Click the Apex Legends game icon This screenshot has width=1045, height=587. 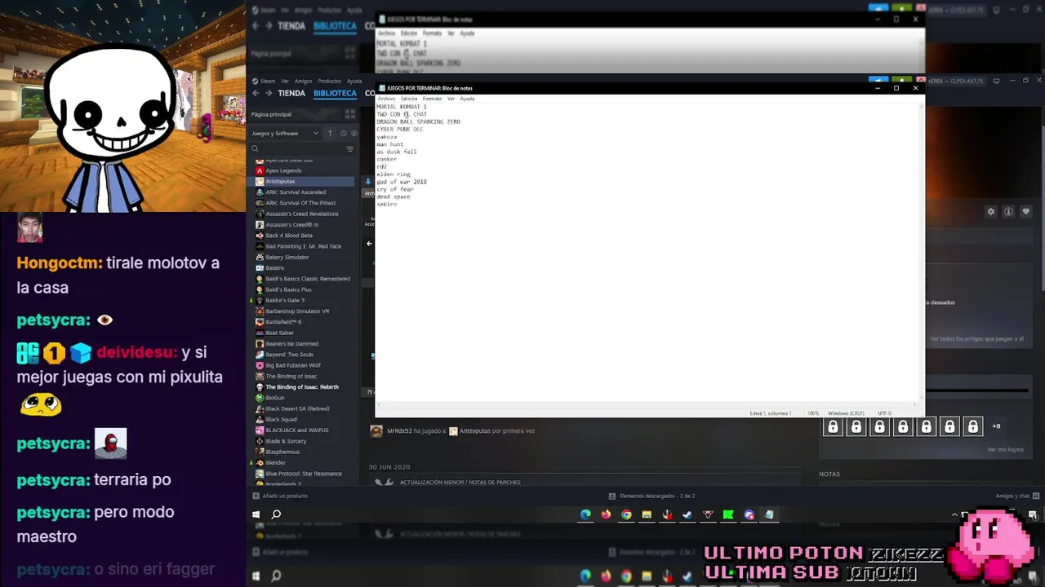[260, 170]
